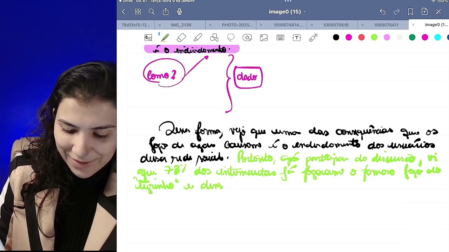449x252 pixels.
Task: Insert an image with the photo tool
Action: pyautogui.click(x=264, y=37)
